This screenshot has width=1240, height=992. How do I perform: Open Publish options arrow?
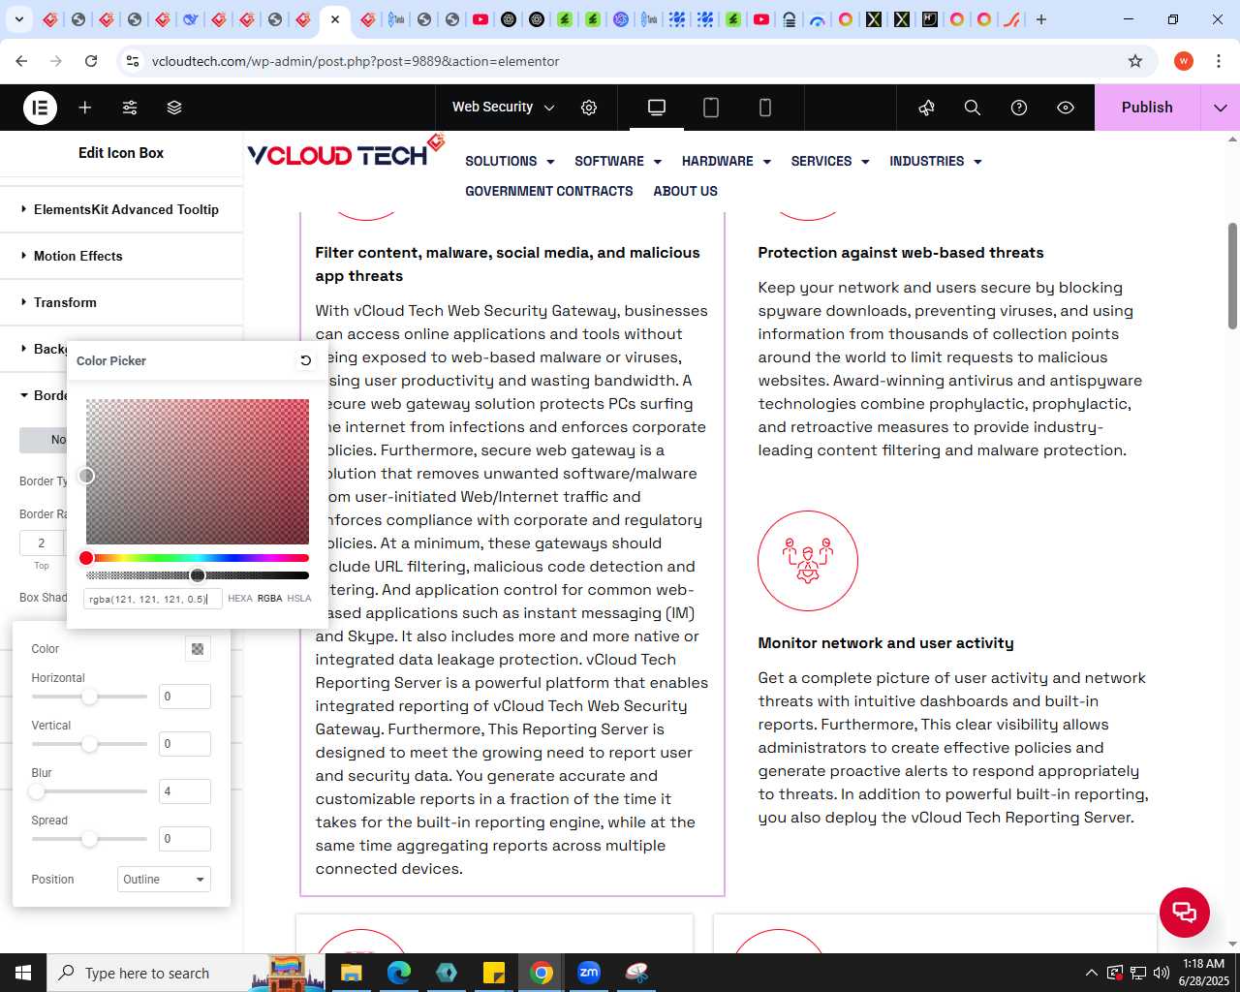(x=1221, y=108)
